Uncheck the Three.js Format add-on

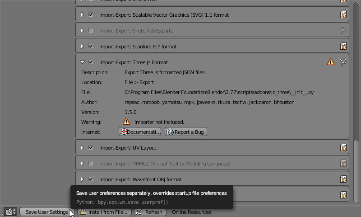[91, 62]
